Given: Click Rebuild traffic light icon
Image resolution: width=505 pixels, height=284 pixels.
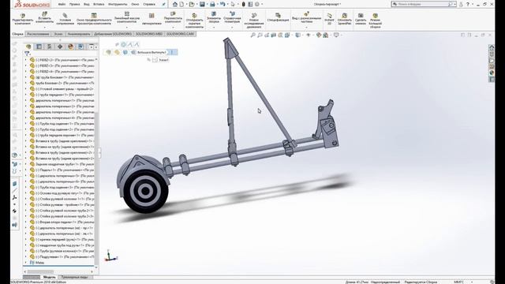Looking at the screenshot, I should click(244, 4).
